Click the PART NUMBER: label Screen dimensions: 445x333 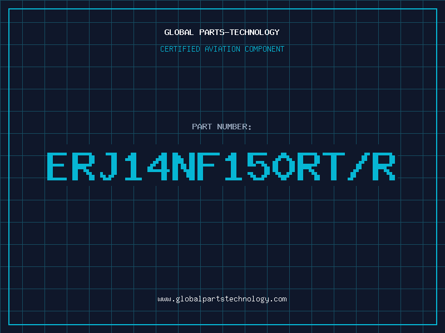[x=222, y=127]
